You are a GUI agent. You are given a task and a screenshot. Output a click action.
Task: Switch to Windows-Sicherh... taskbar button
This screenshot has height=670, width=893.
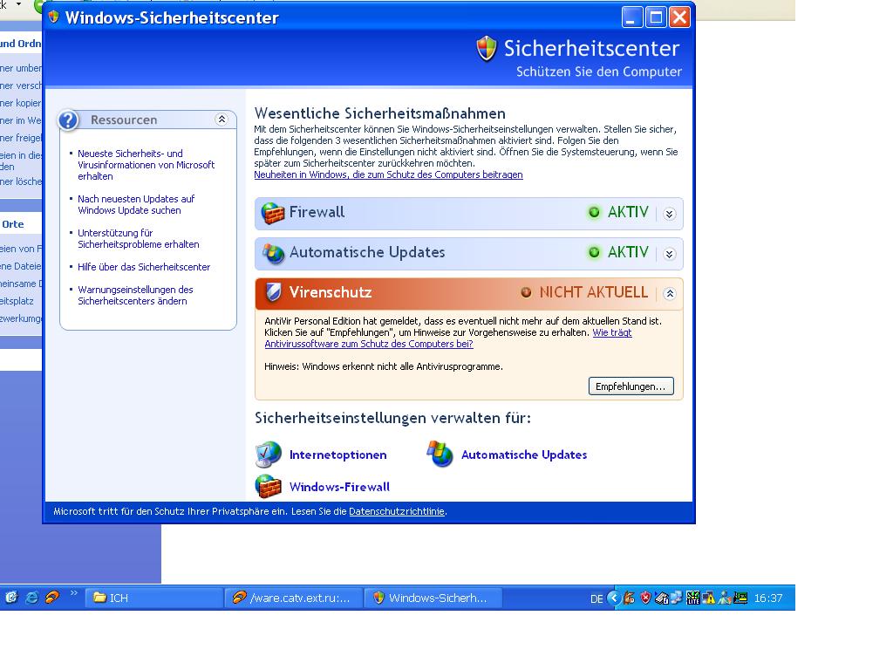pos(433,598)
